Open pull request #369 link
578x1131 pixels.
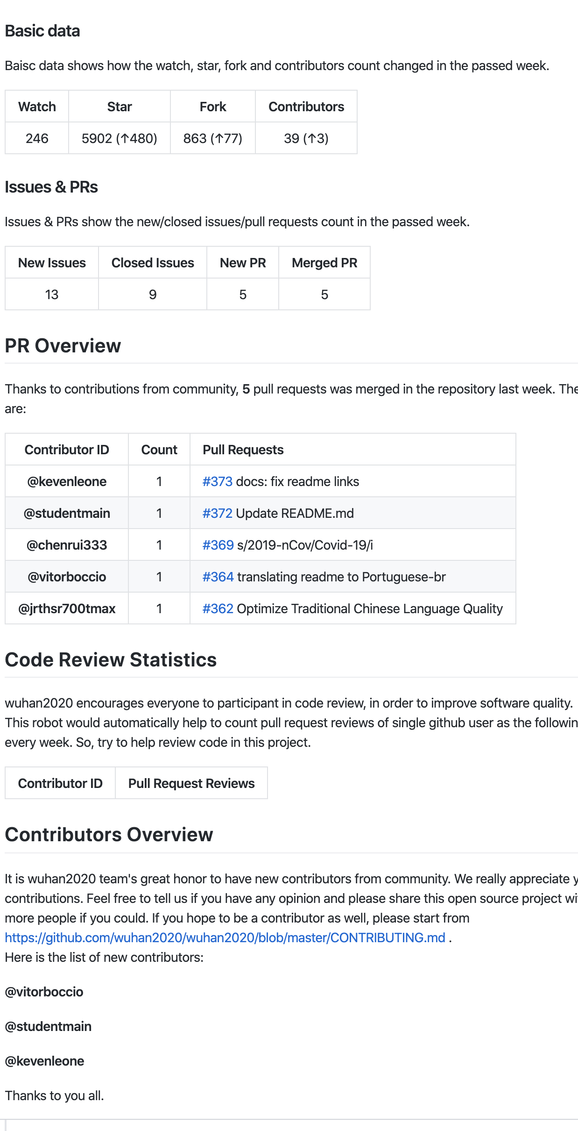[x=218, y=545]
